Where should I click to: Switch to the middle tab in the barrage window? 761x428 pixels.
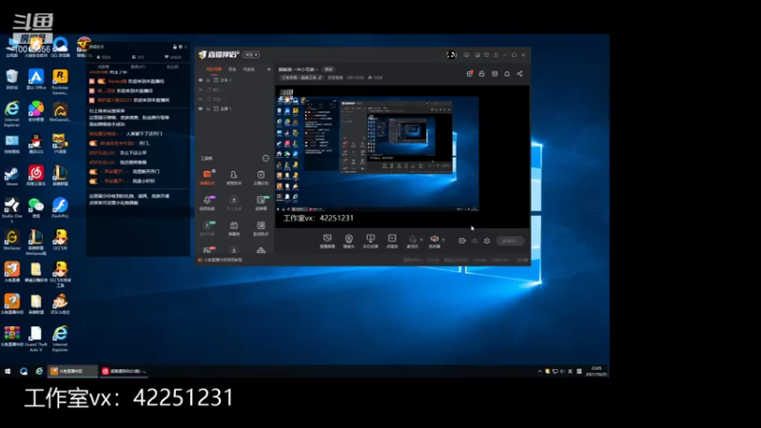(138, 67)
